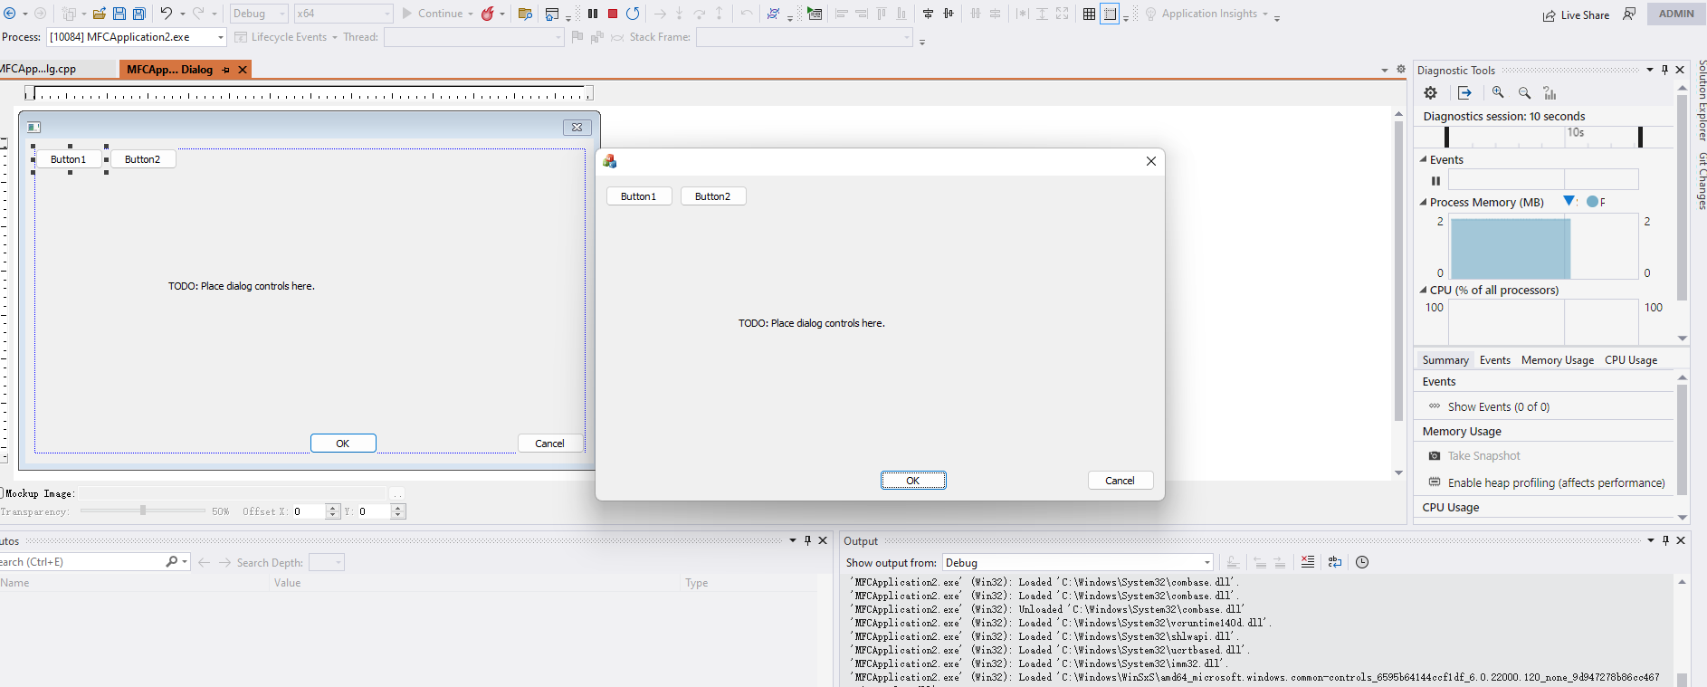Click the Break All pause icon
This screenshot has height=687, width=1707.
tap(593, 14)
